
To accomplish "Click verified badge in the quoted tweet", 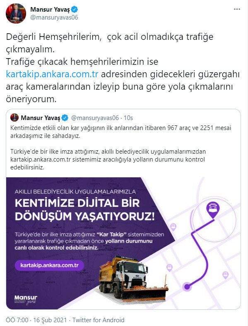I will (65, 118).
